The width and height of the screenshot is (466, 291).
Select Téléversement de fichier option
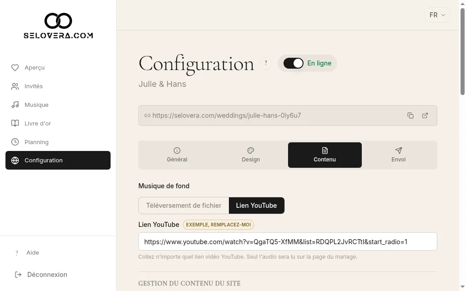184,206
